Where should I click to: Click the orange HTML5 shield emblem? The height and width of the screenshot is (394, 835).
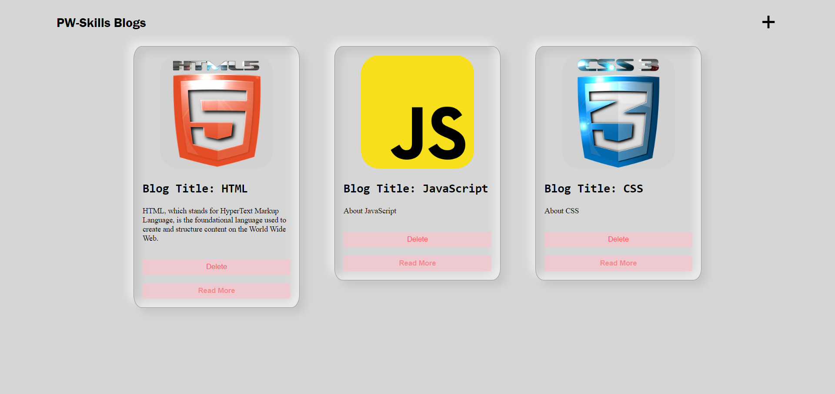pyautogui.click(x=217, y=120)
